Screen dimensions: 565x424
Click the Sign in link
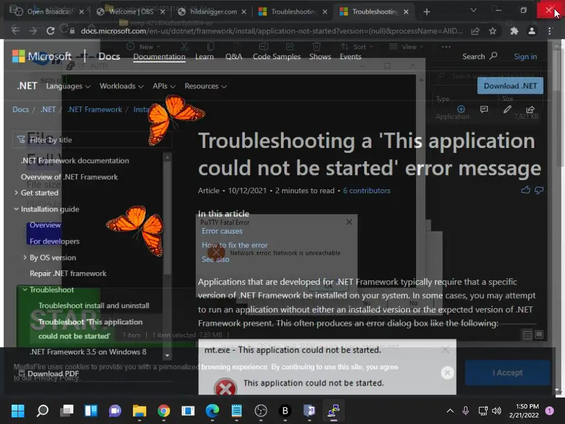click(x=525, y=57)
